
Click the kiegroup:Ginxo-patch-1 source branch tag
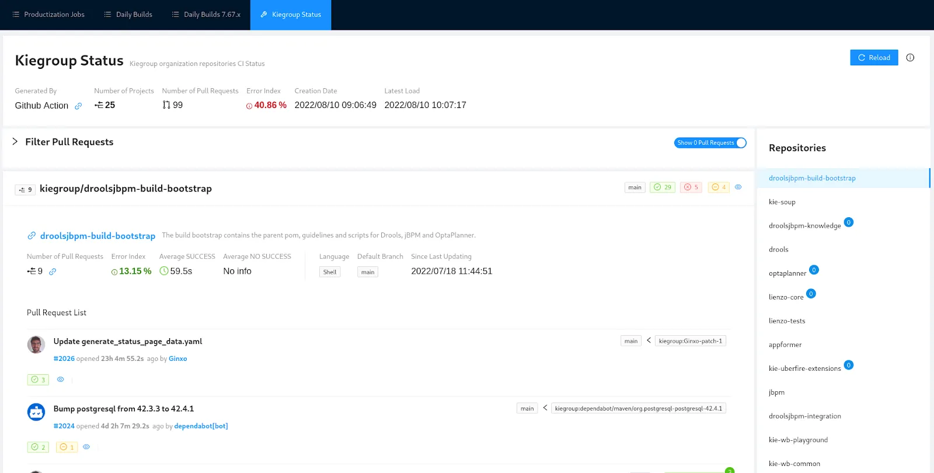(690, 341)
